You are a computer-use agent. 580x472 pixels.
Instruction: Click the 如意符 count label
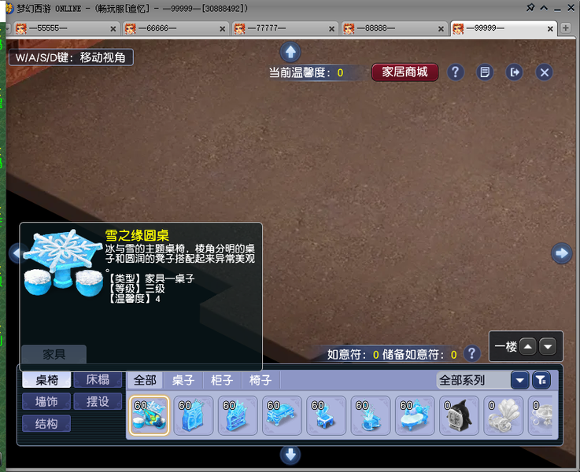[x=353, y=355]
